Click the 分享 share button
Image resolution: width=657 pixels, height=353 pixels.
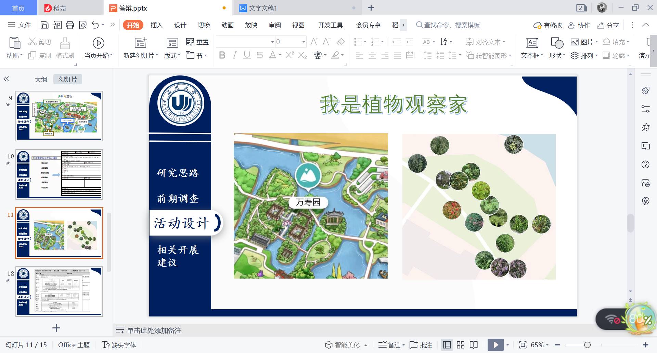coord(608,25)
